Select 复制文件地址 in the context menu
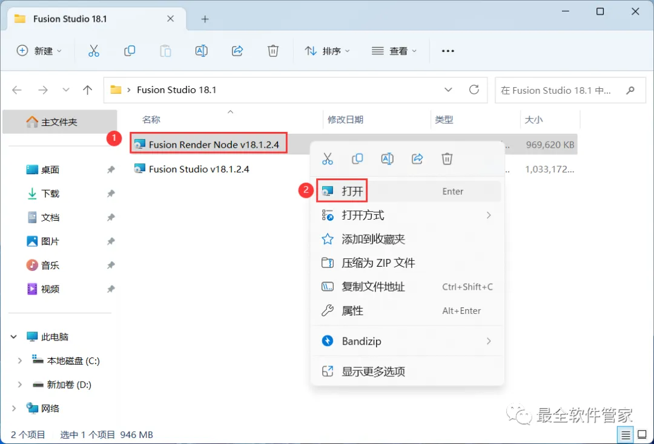Image resolution: width=654 pixels, height=444 pixels. (408, 287)
